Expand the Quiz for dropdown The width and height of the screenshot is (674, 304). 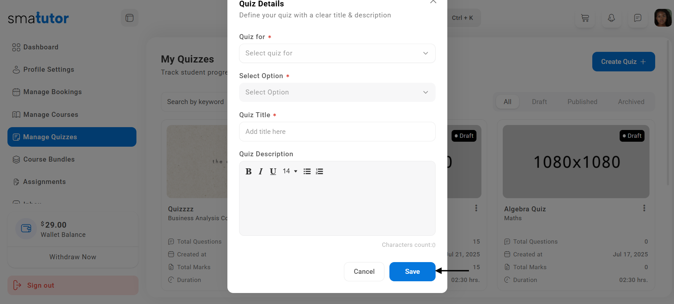tap(337, 53)
